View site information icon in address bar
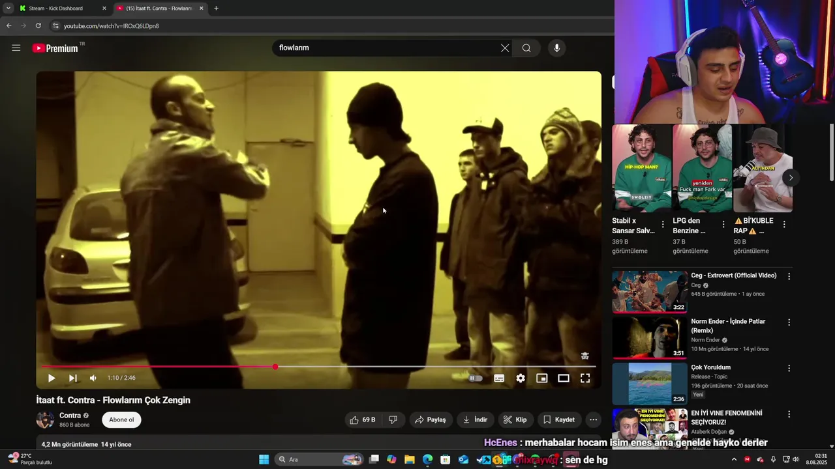This screenshot has height=469, width=835. click(x=55, y=25)
